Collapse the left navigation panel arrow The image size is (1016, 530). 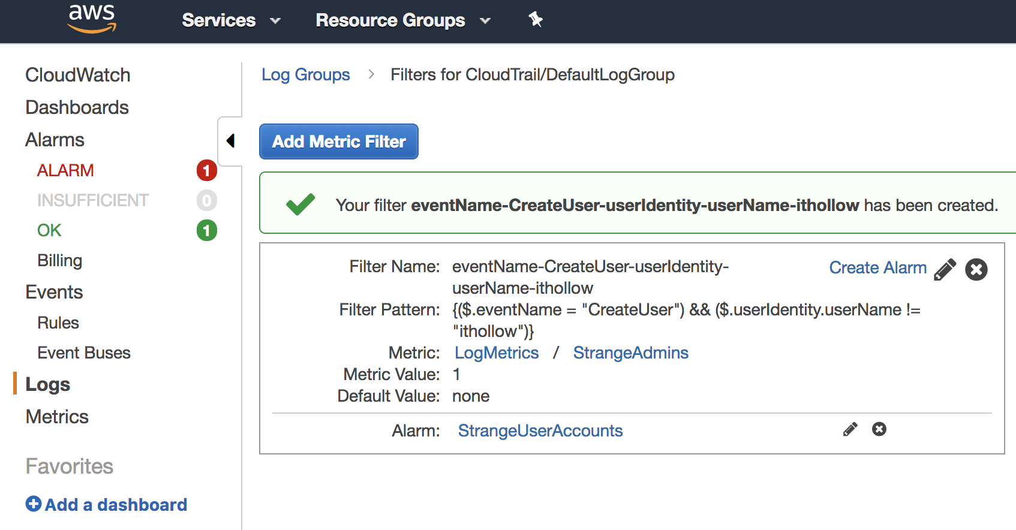[x=230, y=141]
